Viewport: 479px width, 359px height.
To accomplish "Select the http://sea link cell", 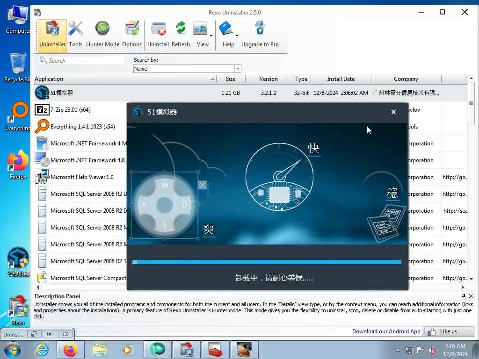I will (x=455, y=211).
